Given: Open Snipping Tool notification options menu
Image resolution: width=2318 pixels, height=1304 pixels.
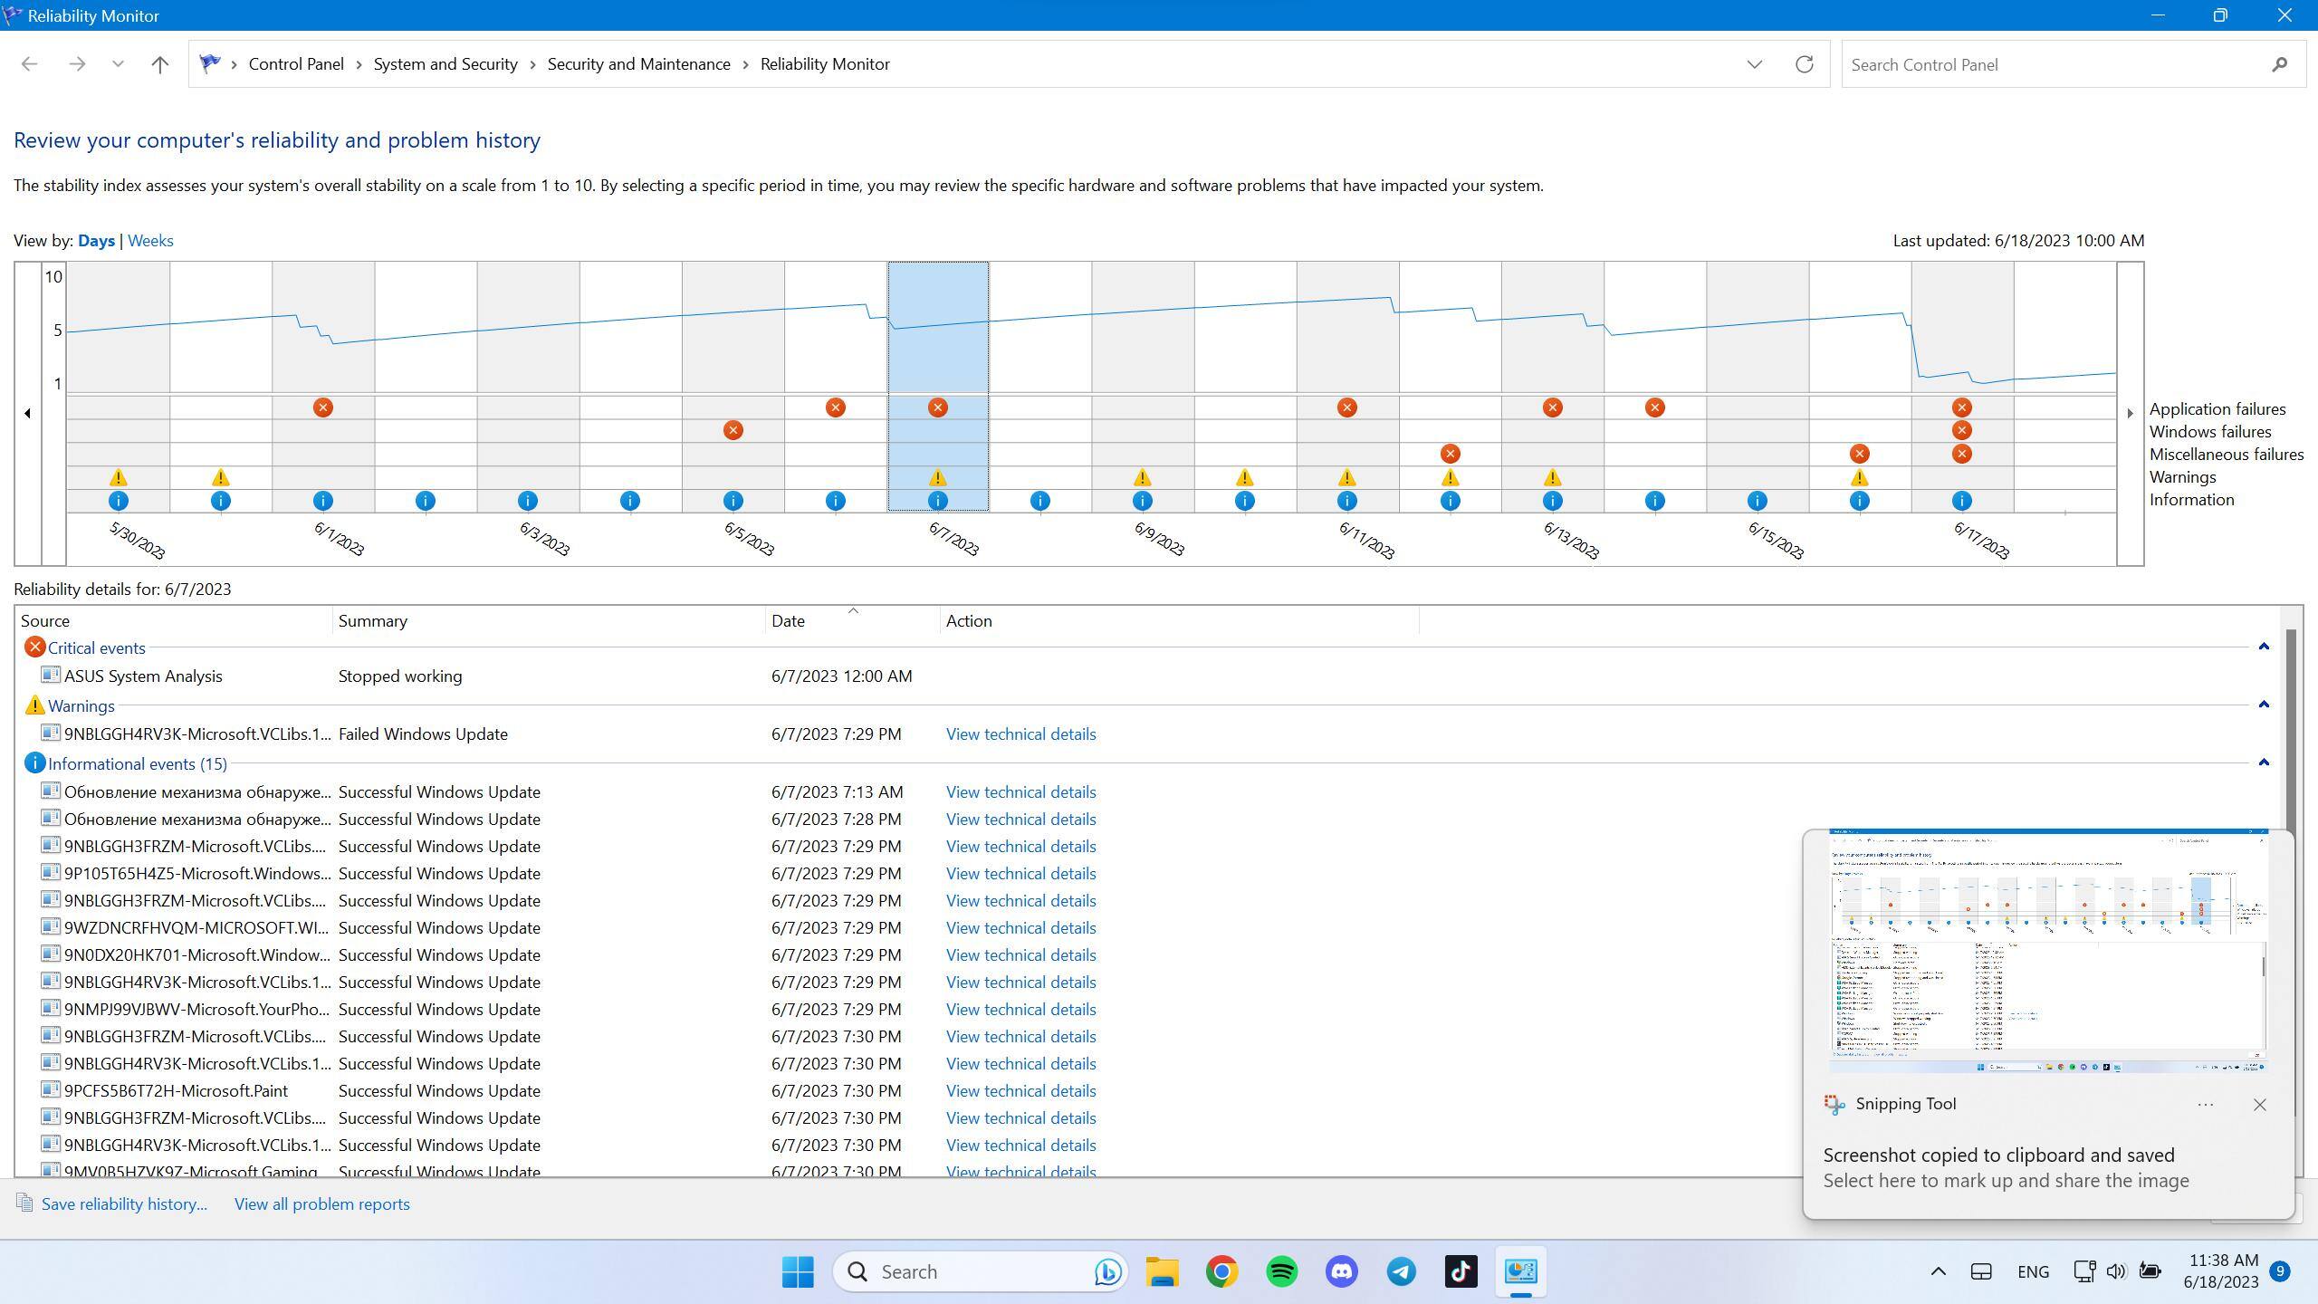Looking at the screenshot, I should point(2205,1105).
